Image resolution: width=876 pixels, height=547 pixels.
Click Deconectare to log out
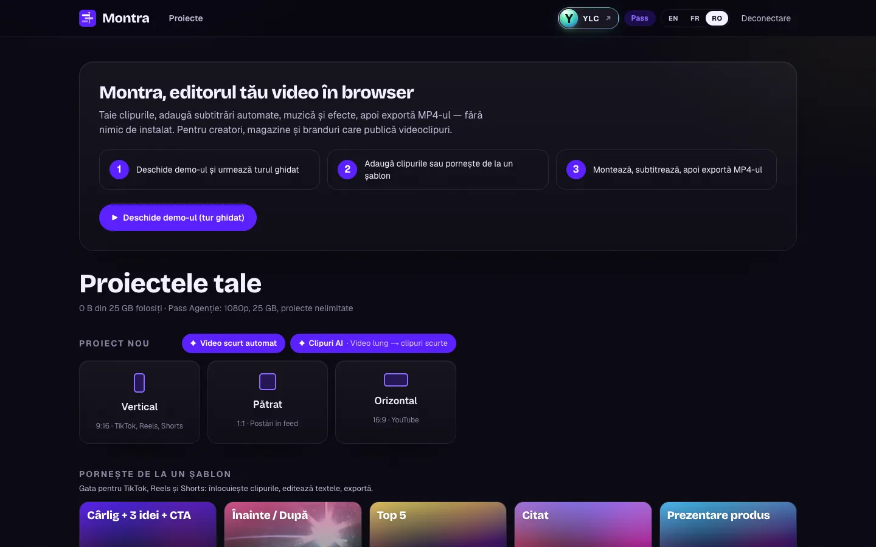pos(766,18)
